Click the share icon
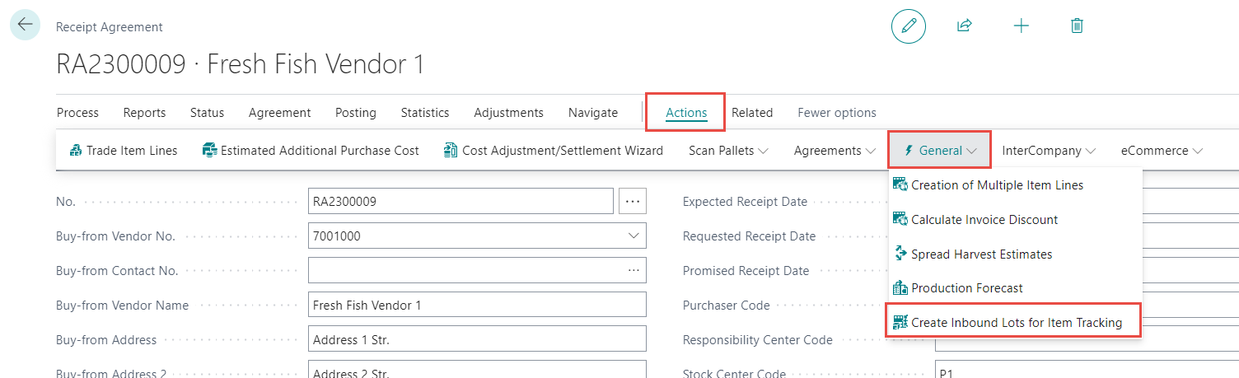This screenshot has width=1239, height=378. (964, 26)
